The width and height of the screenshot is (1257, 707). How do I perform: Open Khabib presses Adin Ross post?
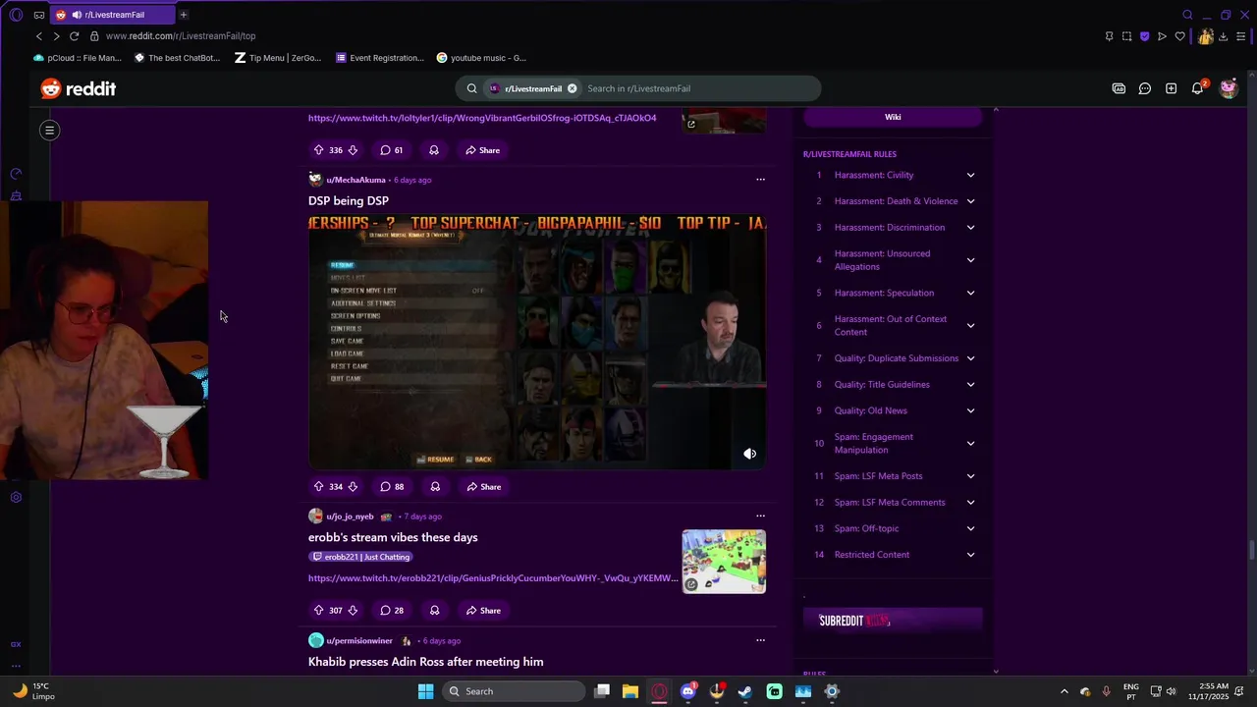pyautogui.click(x=425, y=662)
